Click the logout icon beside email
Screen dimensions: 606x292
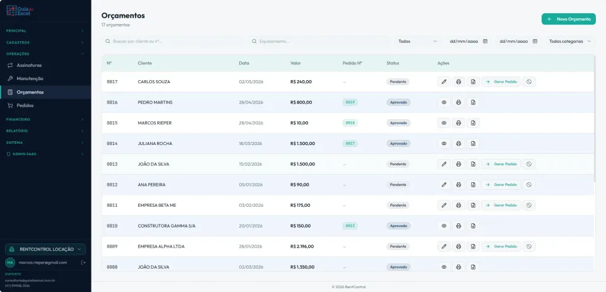(83, 262)
